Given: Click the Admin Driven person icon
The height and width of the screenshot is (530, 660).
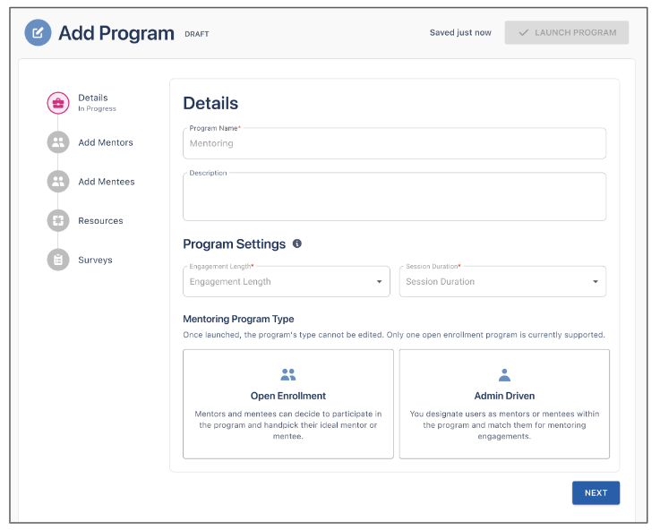Looking at the screenshot, I should tap(504, 375).
